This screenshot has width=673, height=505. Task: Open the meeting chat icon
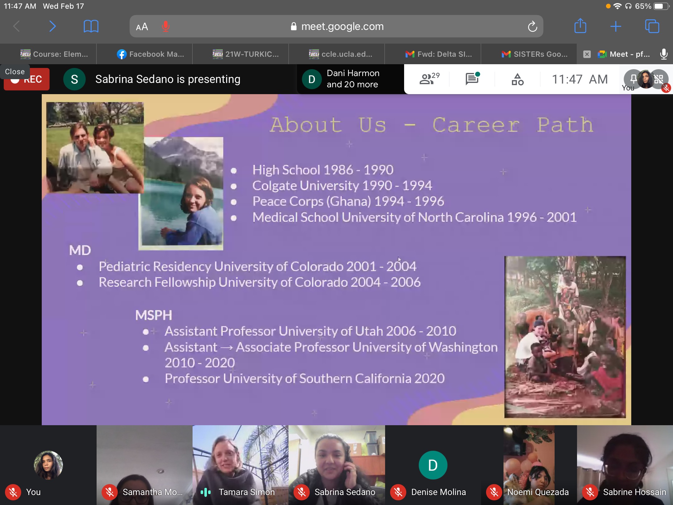[472, 79]
